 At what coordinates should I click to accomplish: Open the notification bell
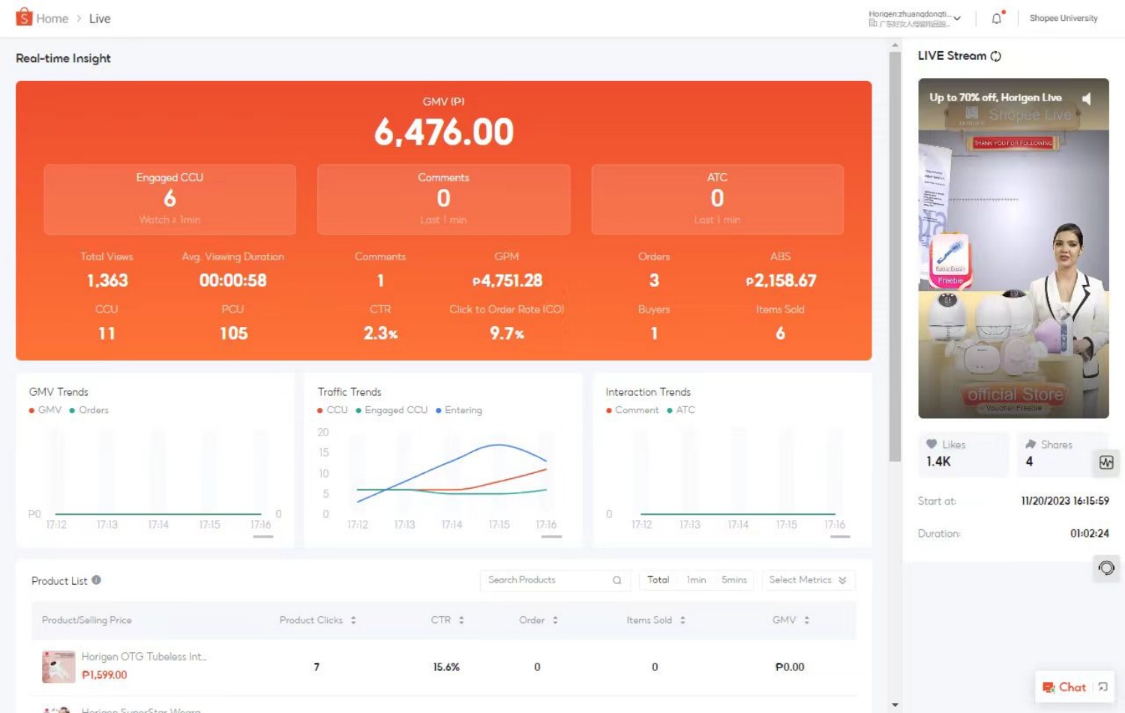pos(997,19)
